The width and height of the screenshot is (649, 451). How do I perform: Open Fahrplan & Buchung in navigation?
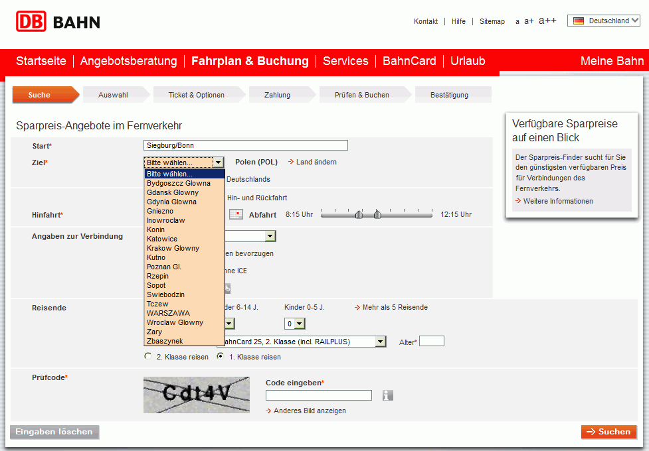click(x=250, y=61)
